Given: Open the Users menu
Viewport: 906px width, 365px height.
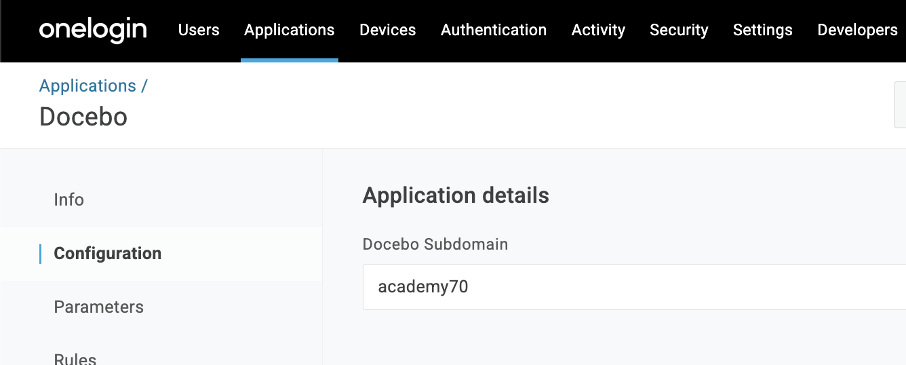Looking at the screenshot, I should pyautogui.click(x=199, y=31).
